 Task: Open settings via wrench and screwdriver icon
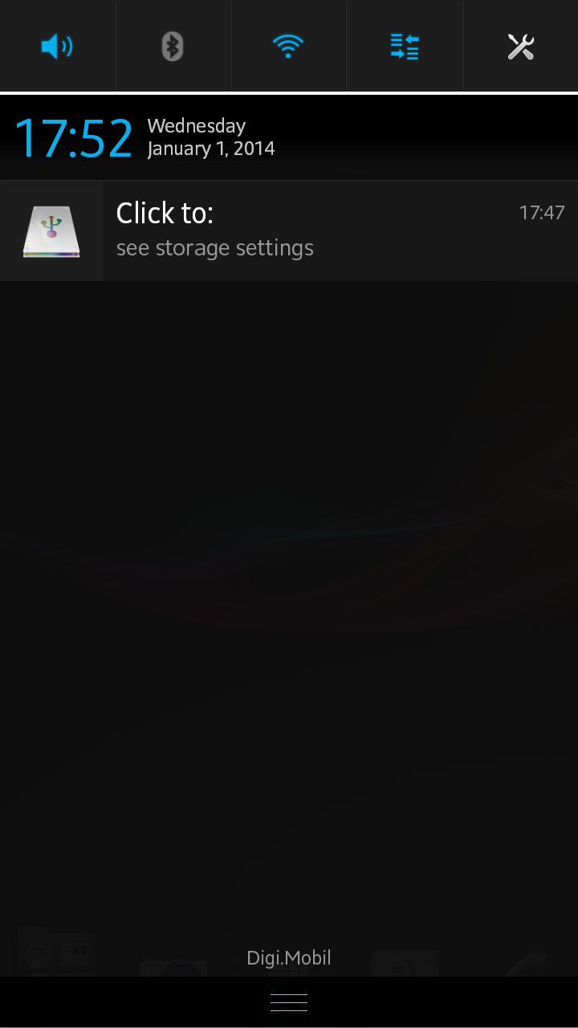coord(520,47)
